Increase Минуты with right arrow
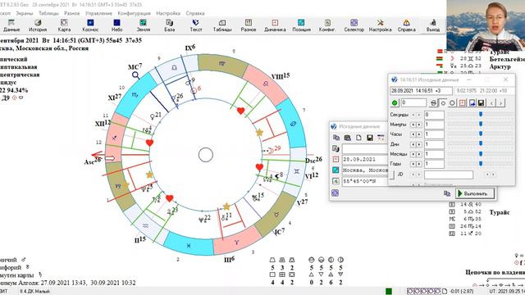Viewport: 525px width, 295px height. [418, 125]
